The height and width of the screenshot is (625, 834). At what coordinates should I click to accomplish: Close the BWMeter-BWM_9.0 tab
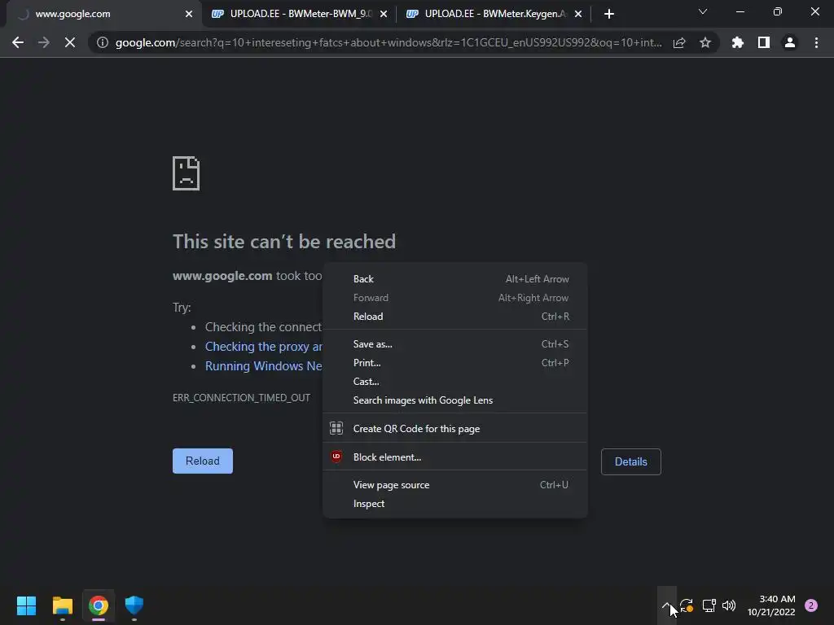pyautogui.click(x=384, y=14)
